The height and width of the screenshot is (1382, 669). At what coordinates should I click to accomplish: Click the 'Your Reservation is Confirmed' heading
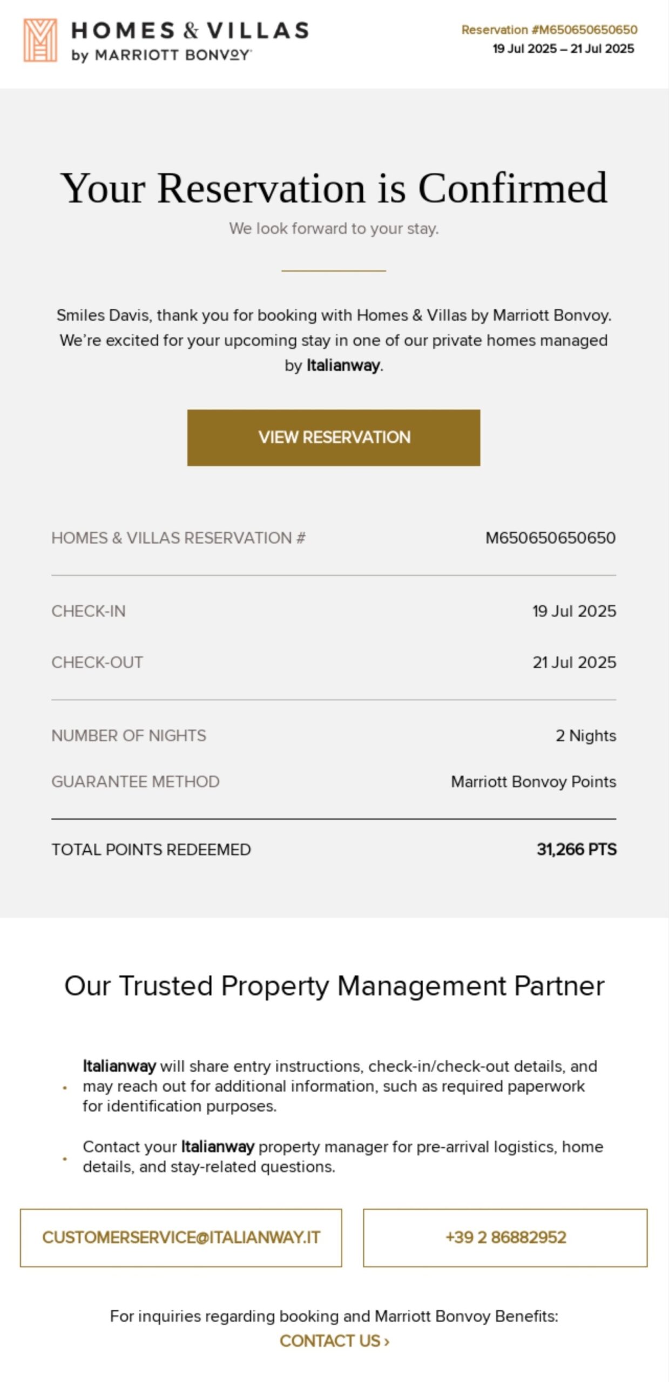tap(334, 188)
